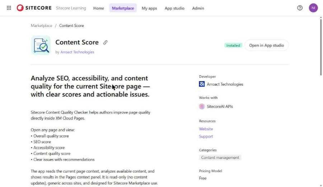The width and height of the screenshot is (323, 187).
Task: Open Arroact Technologies author link
Action: [77, 52]
